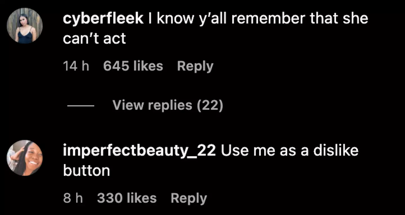
Task: Expand View replies (22) under cyberfleek's comment
Action: (x=168, y=105)
